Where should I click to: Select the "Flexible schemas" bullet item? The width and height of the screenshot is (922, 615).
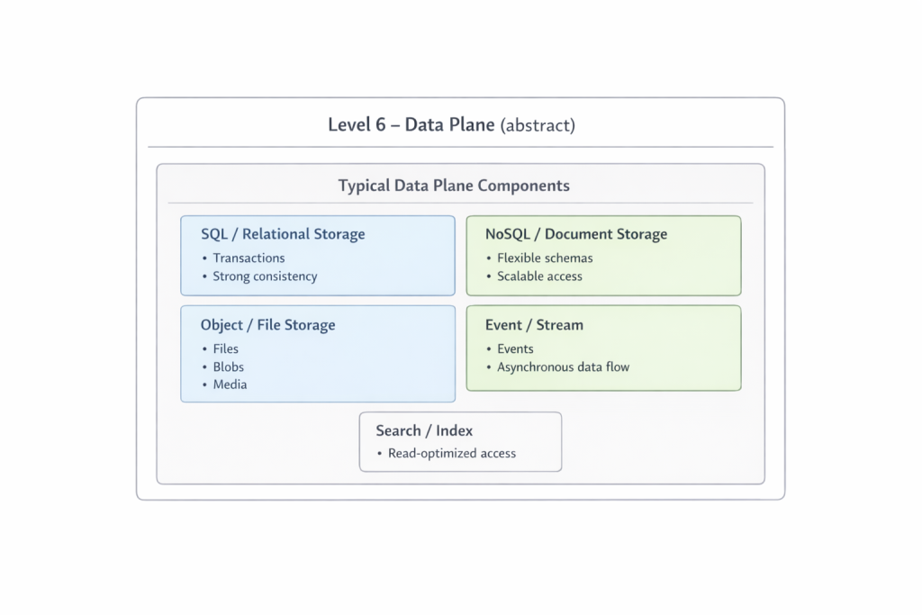545,258
